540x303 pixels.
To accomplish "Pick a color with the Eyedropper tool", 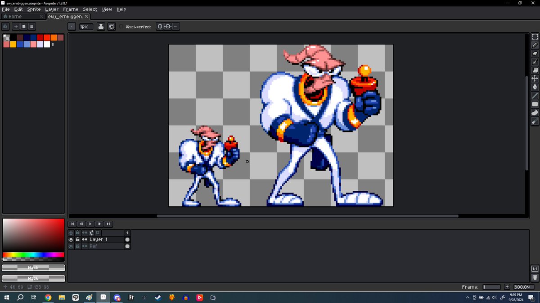I will [535, 62].
